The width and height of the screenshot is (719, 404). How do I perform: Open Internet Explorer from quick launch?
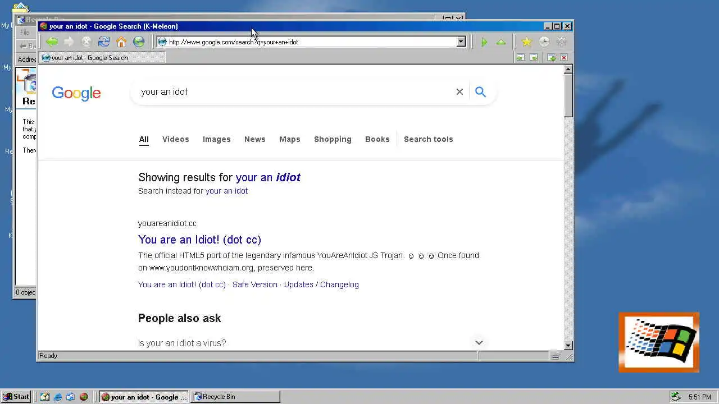pyautogui.click(x=57, y=397)
